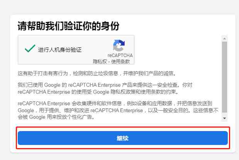Click the reCAPTCHA arrows logo
The width and height of the screenshot is (239, 160).
[119, 45]
